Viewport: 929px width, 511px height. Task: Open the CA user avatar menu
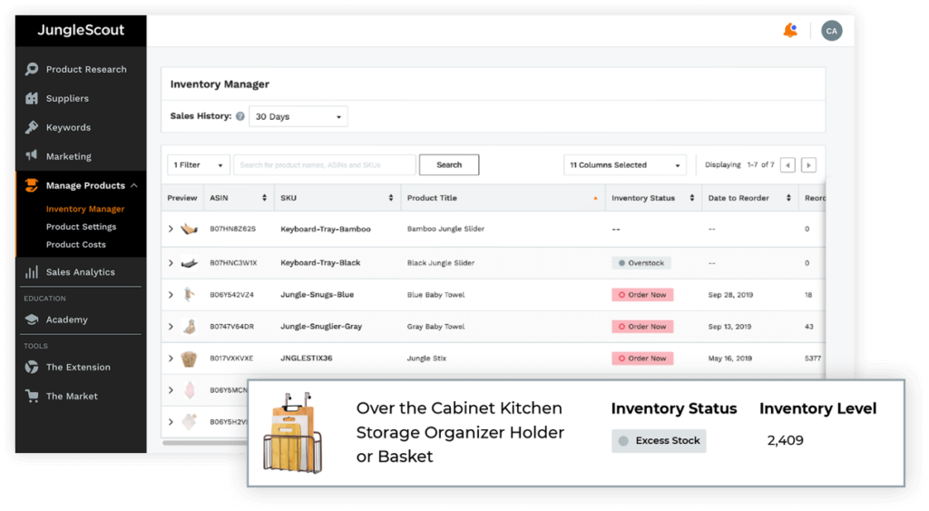pos(832,31)
